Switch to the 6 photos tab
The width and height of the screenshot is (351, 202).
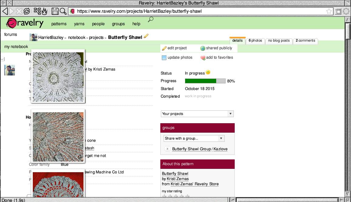pos(255,41)
